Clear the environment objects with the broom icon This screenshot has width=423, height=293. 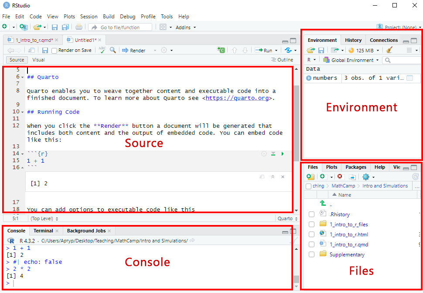click(x=389, y=50)
